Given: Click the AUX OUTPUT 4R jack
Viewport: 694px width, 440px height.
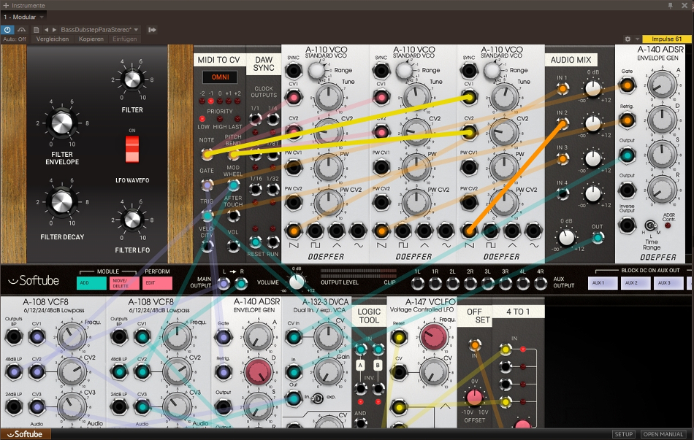Looking at the screenshot, I should 541,283.
